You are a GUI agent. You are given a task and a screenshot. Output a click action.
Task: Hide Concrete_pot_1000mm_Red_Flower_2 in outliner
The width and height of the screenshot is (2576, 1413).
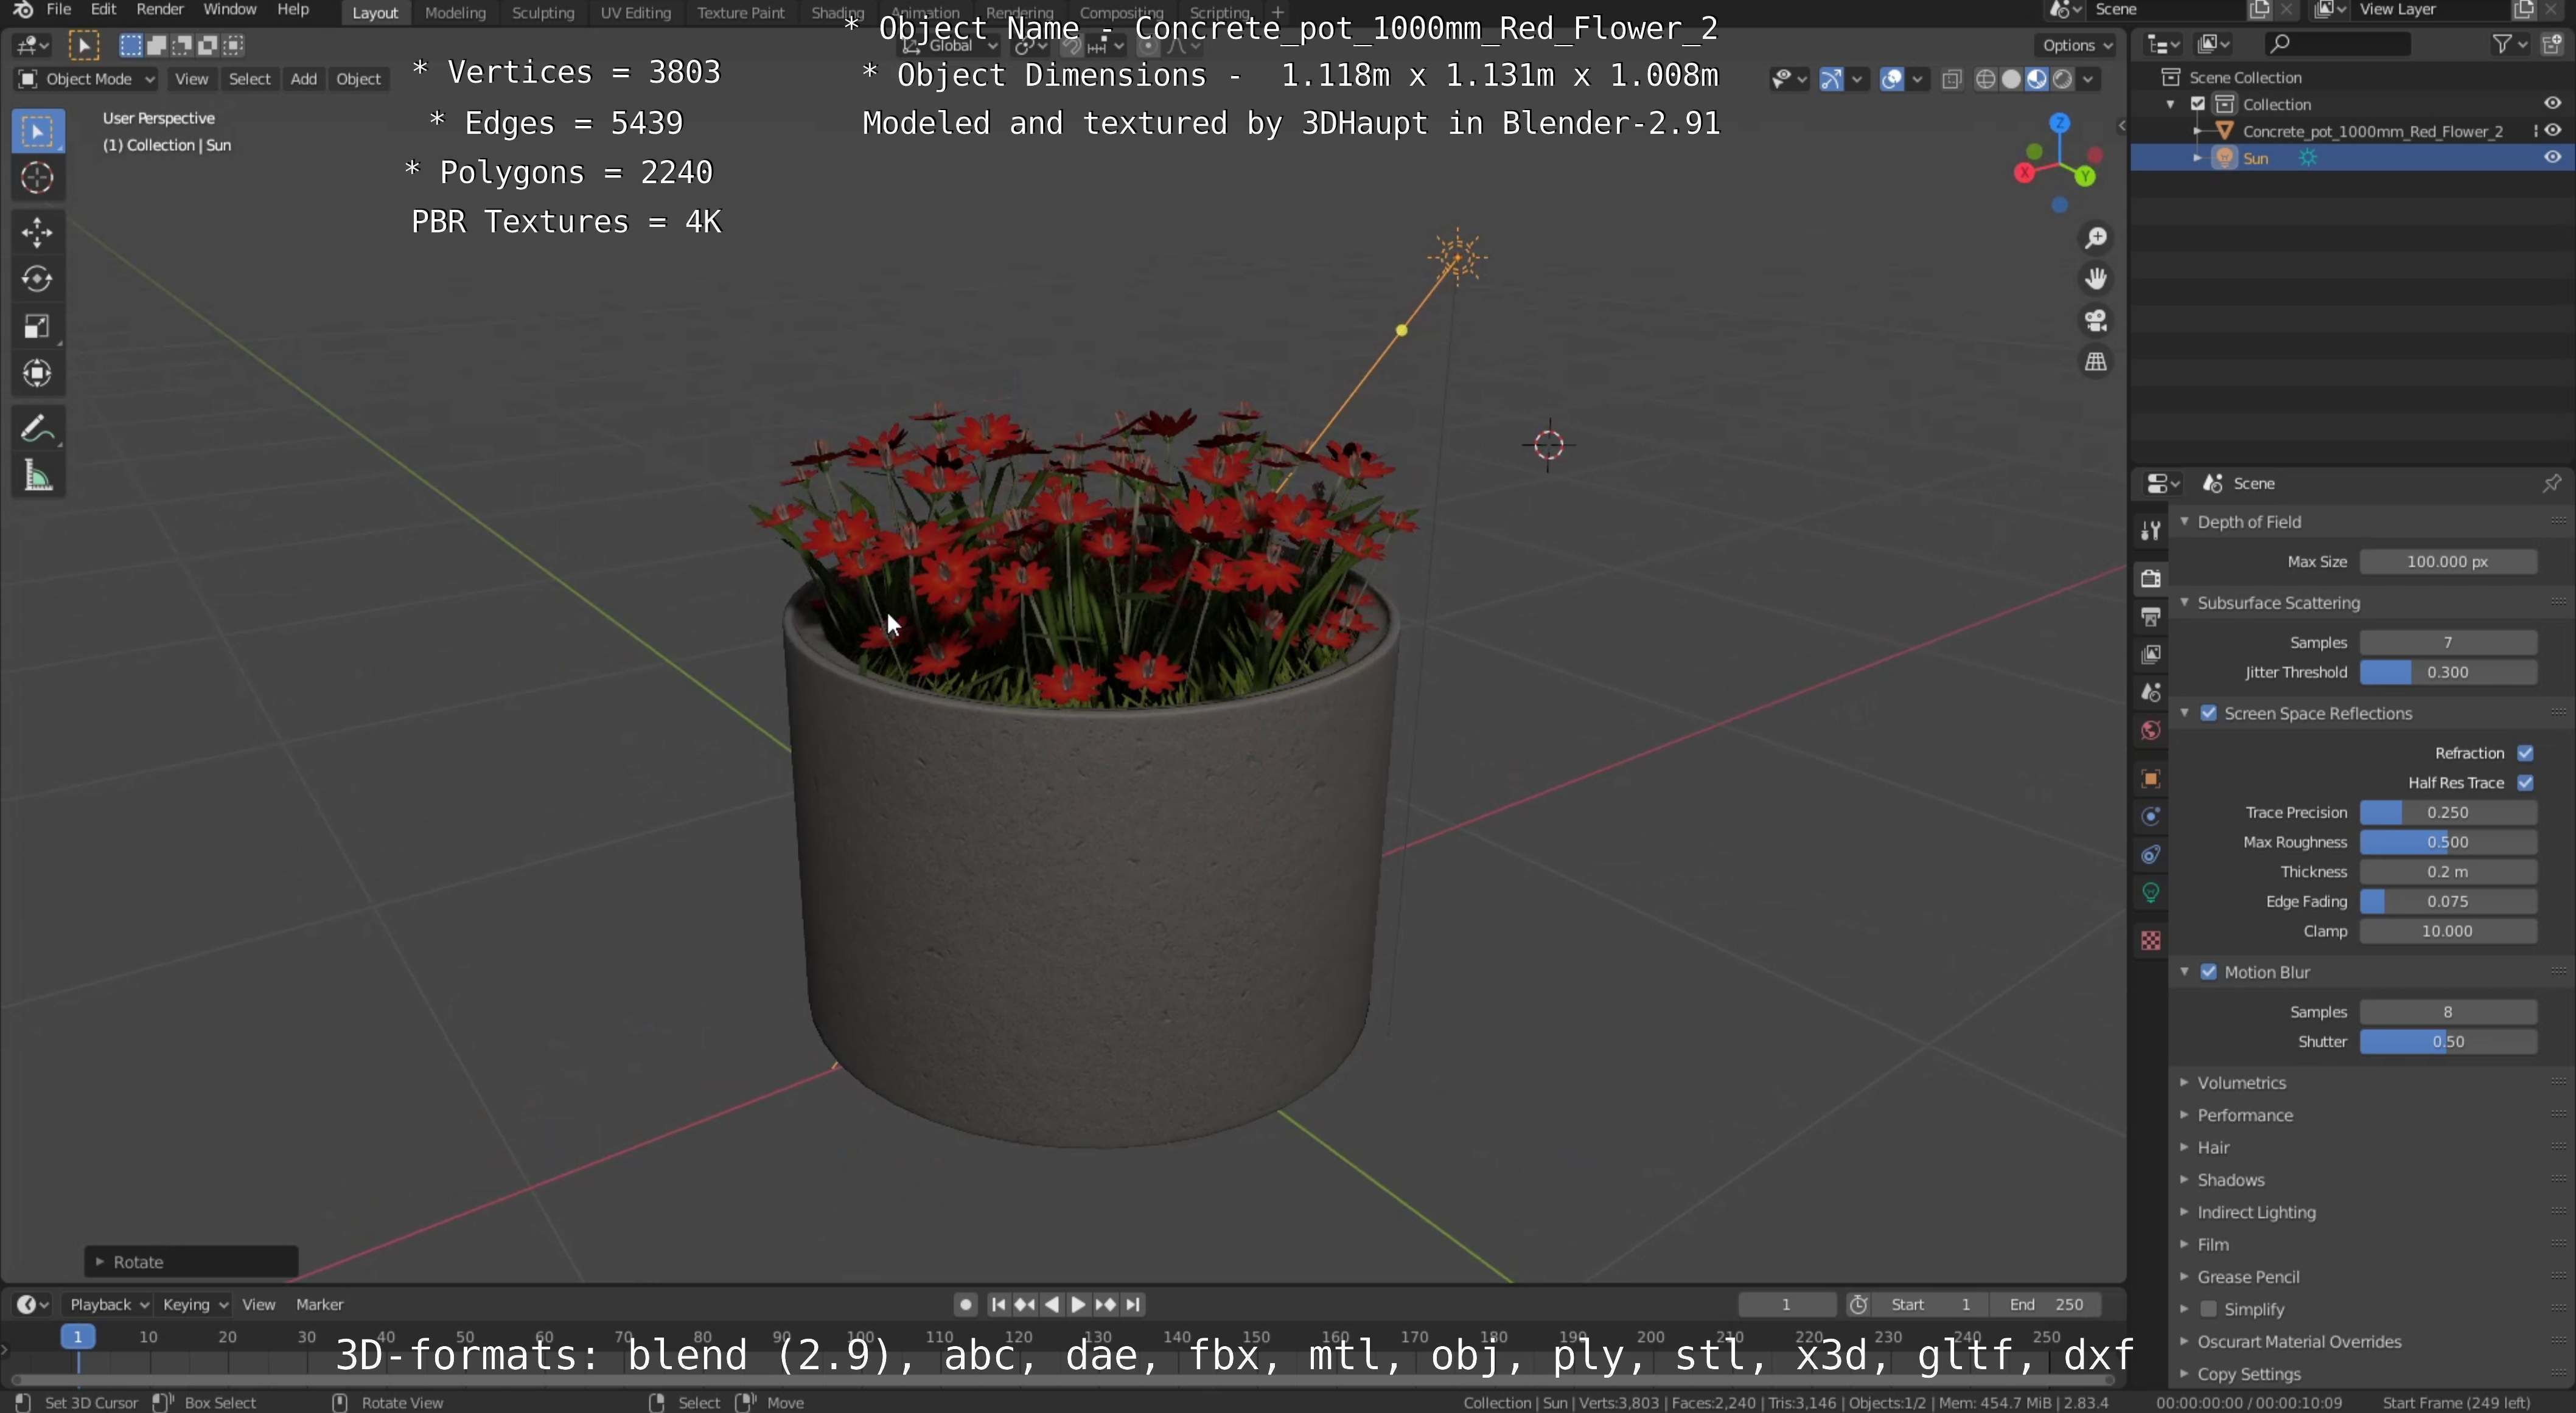(x=2552, y=131)
